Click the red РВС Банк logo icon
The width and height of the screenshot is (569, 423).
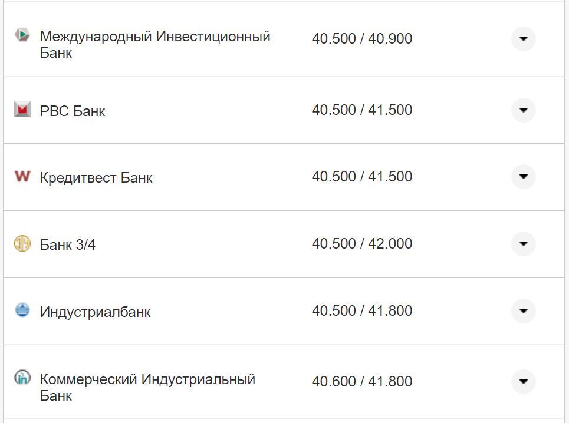click(22, 110)
